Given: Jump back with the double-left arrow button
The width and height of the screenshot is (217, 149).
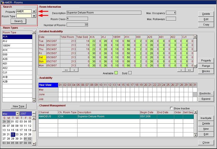Looking at the screenshot, I should click(66, 70).
